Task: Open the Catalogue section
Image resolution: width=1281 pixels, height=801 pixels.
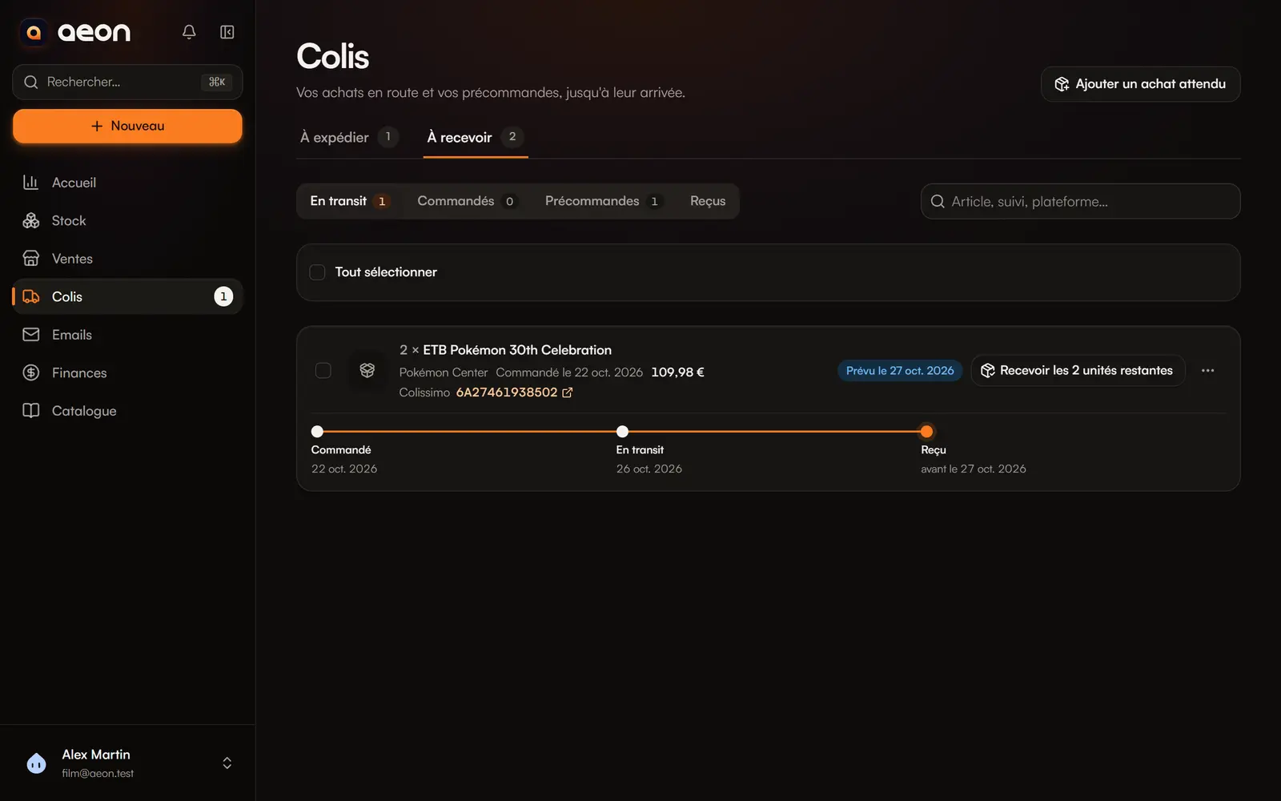Action: point(127,411)
